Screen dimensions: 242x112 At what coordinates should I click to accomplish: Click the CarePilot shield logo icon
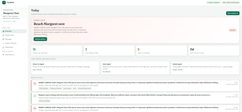click(x=4, y=2)
